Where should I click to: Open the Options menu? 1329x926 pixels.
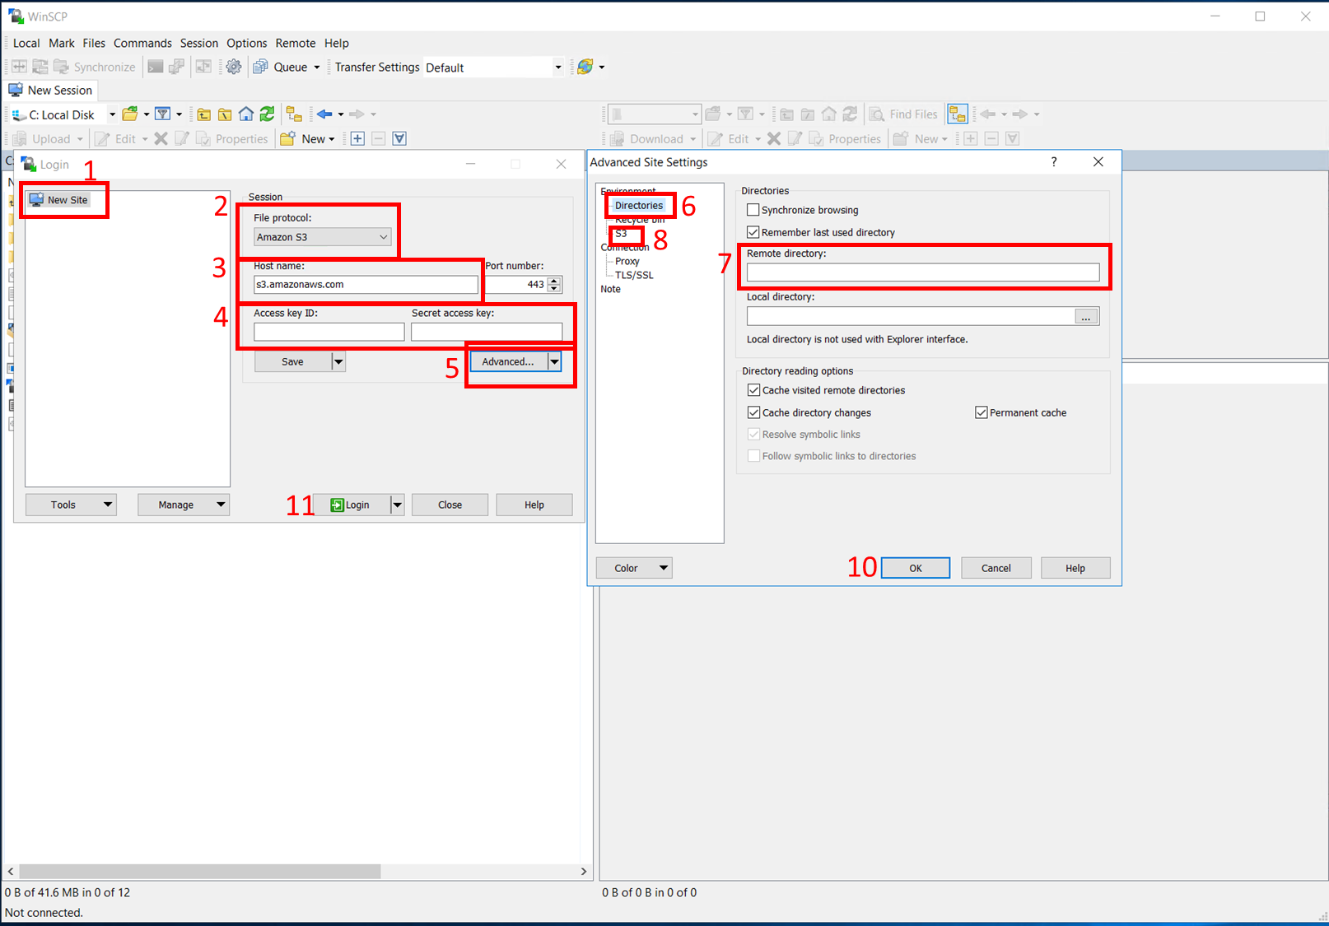point(247,43)
